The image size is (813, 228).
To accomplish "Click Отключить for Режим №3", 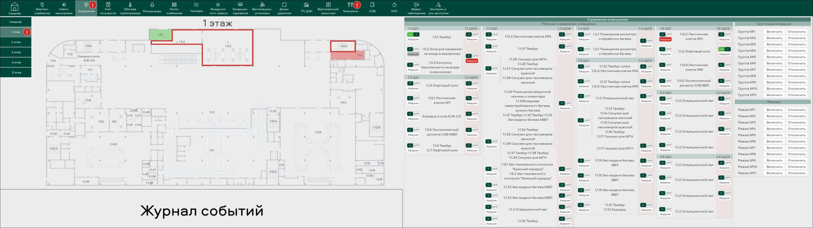I will point(796,123).
